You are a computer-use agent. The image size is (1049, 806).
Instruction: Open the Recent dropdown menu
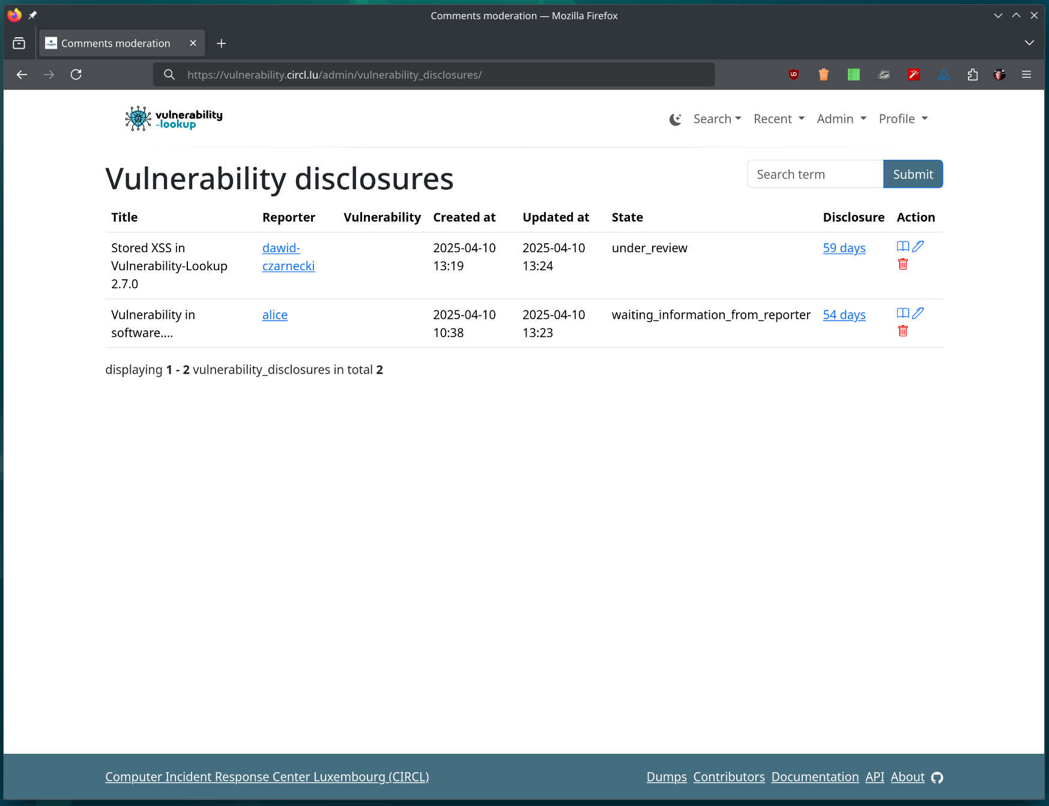point(779,119)
